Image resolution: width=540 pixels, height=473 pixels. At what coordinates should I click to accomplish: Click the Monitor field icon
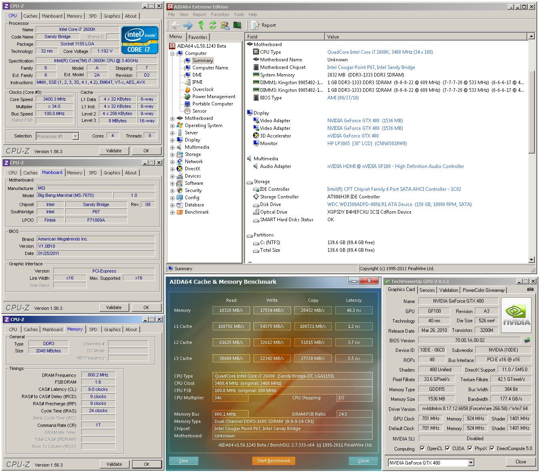pos(256,144)
